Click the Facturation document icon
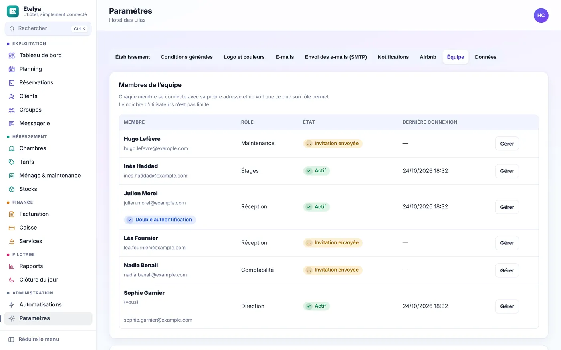Image resolution: width=561 pixels, height=350 pixels. [x=12, y=214]
